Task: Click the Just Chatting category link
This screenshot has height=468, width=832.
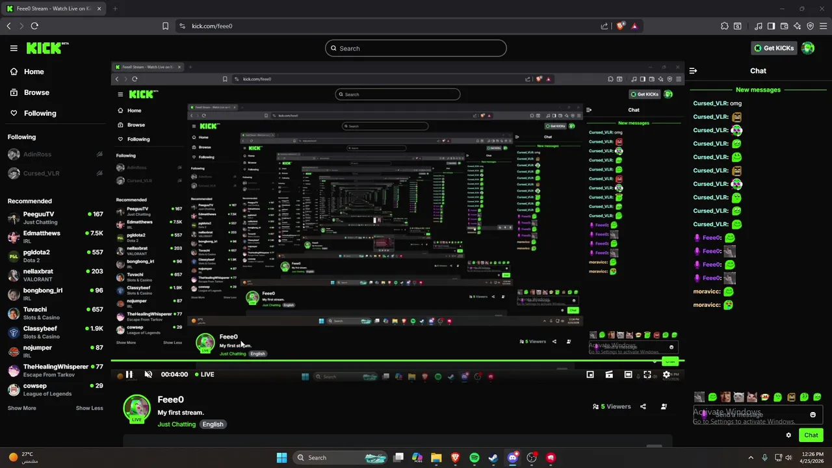Action: tap(177, 424)
